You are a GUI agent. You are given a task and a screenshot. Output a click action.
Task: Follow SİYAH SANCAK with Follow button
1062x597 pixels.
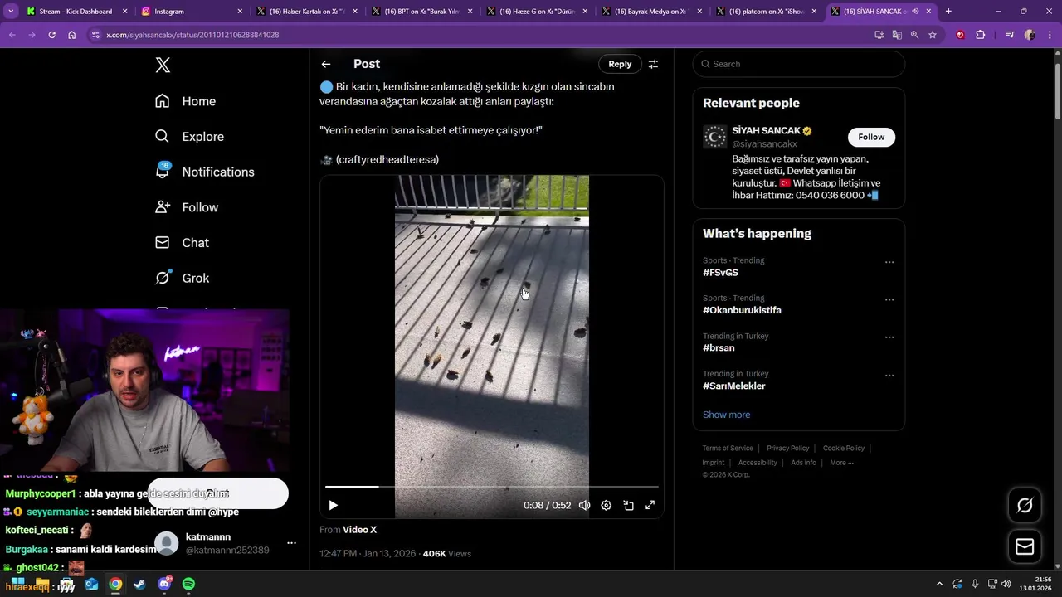[871, 137]
